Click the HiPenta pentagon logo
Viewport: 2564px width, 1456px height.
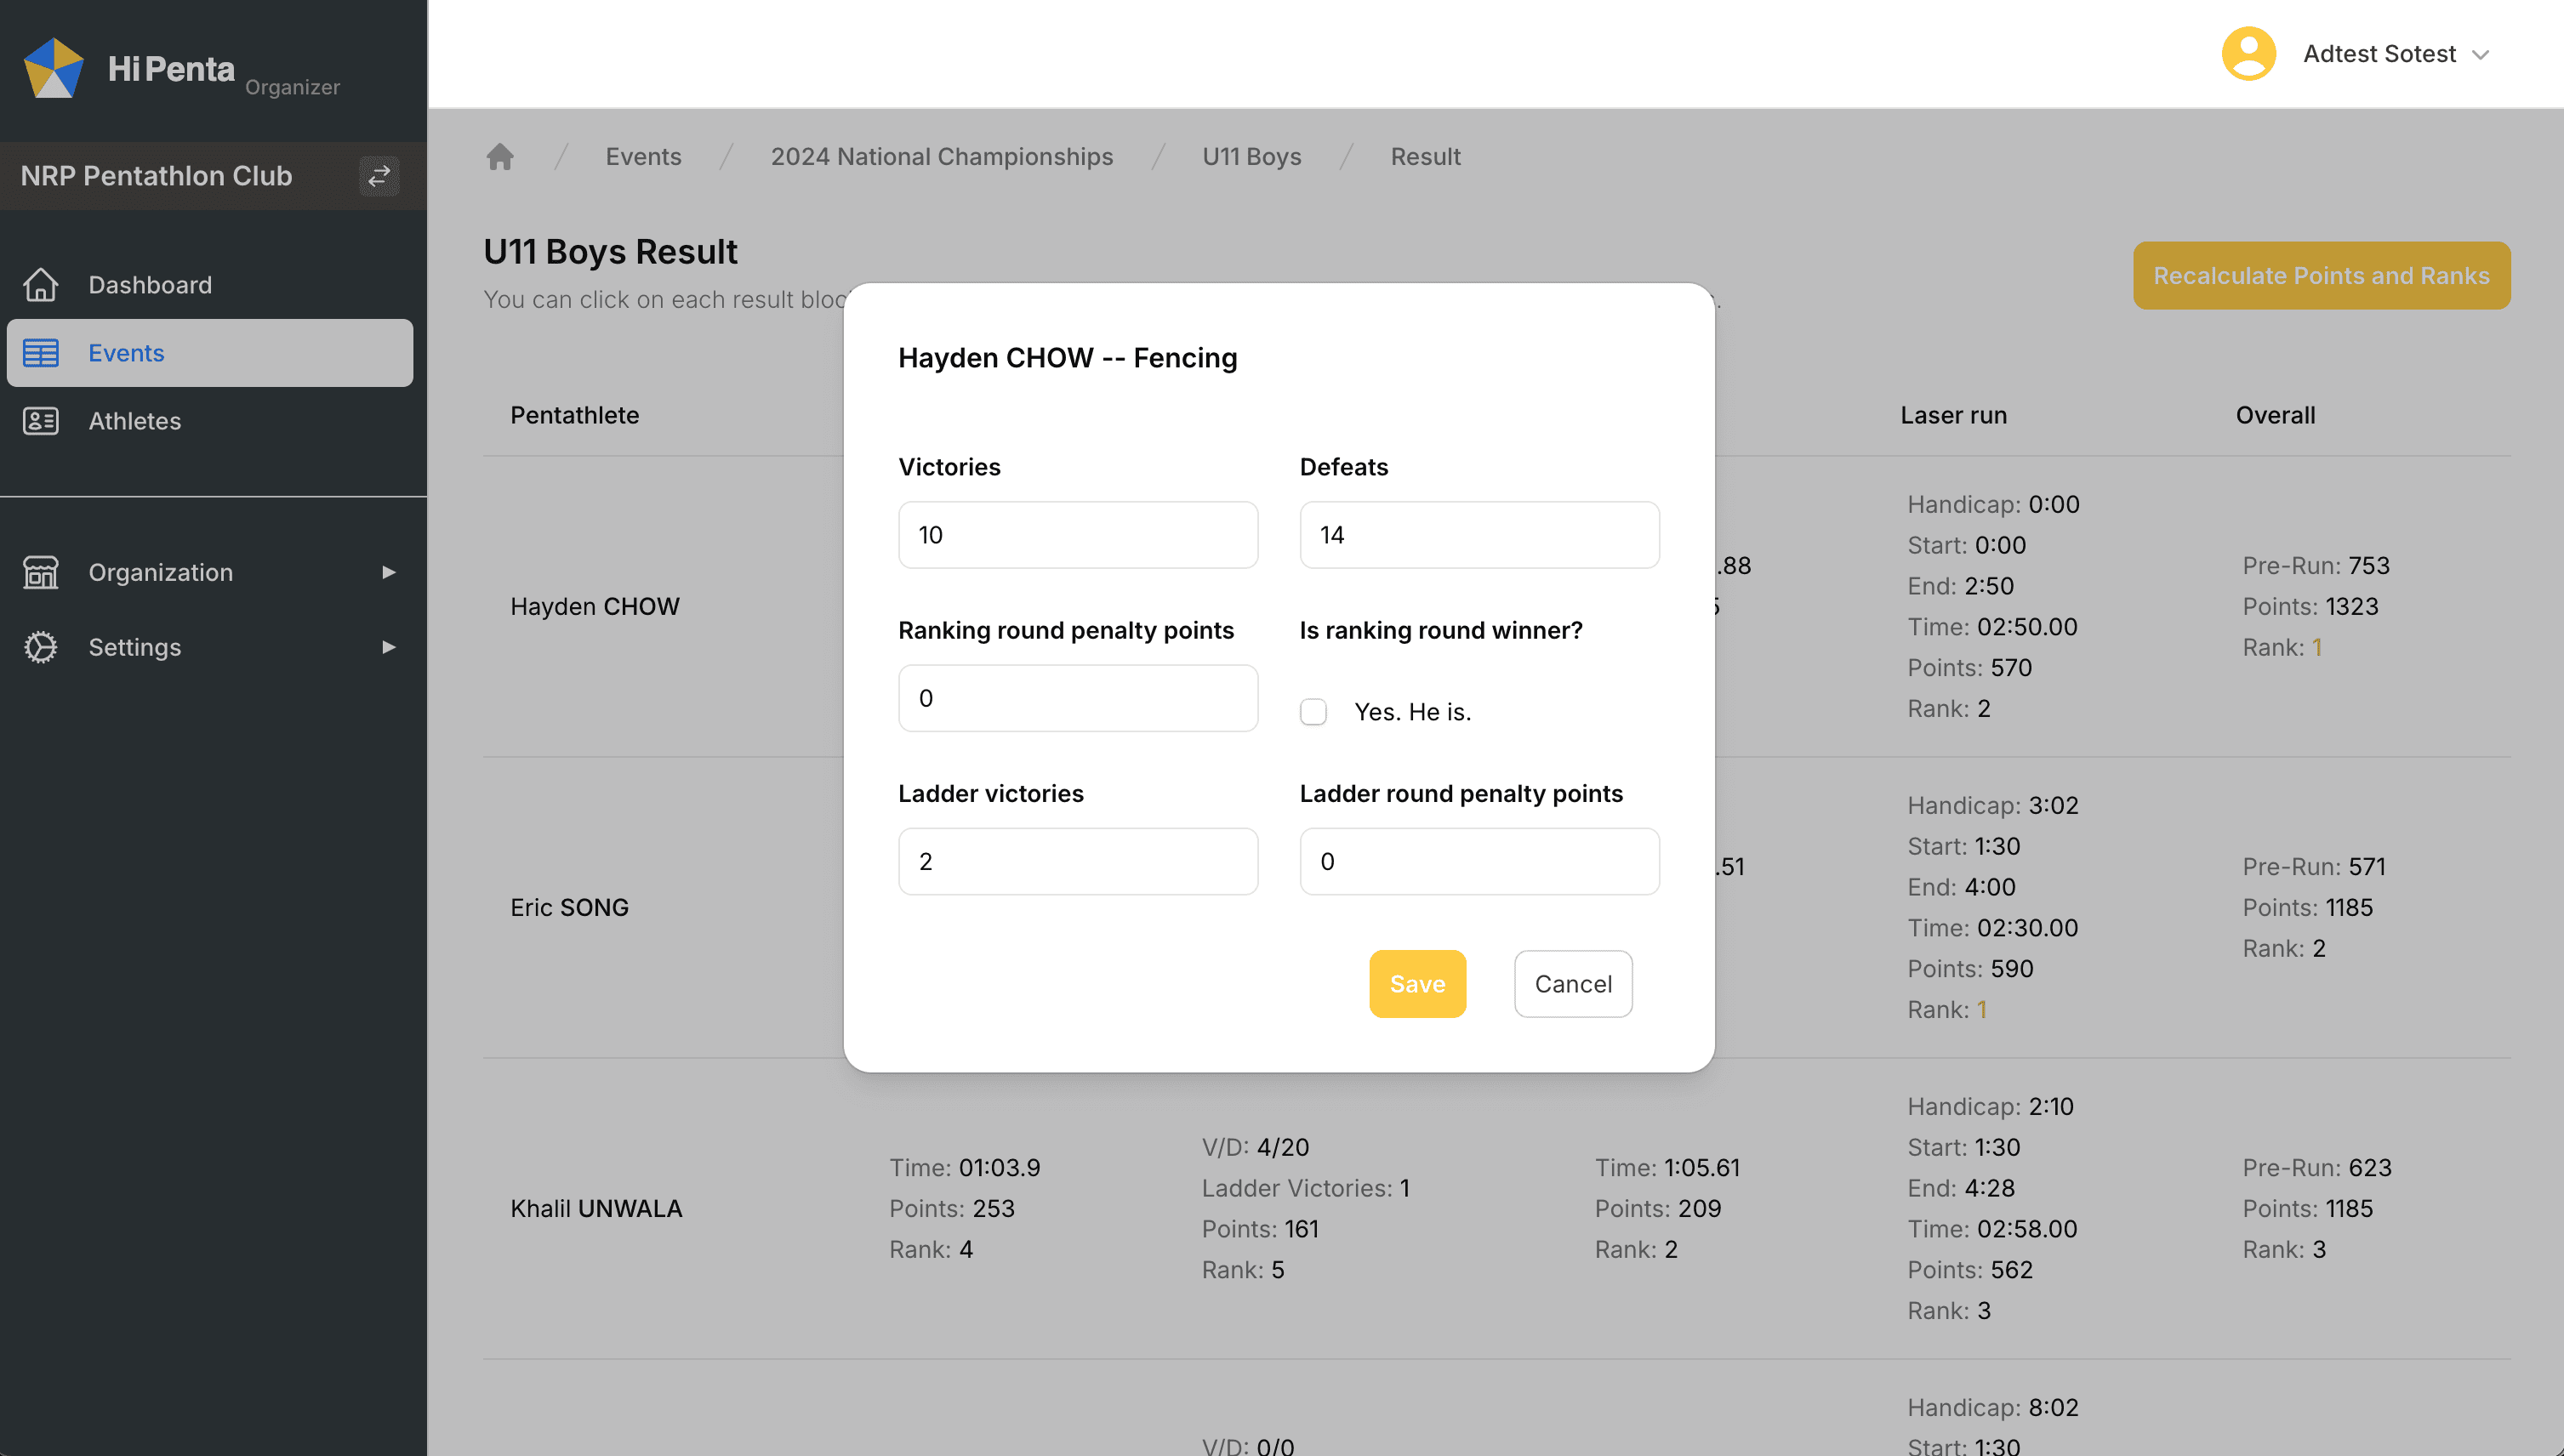click(53, 68)
